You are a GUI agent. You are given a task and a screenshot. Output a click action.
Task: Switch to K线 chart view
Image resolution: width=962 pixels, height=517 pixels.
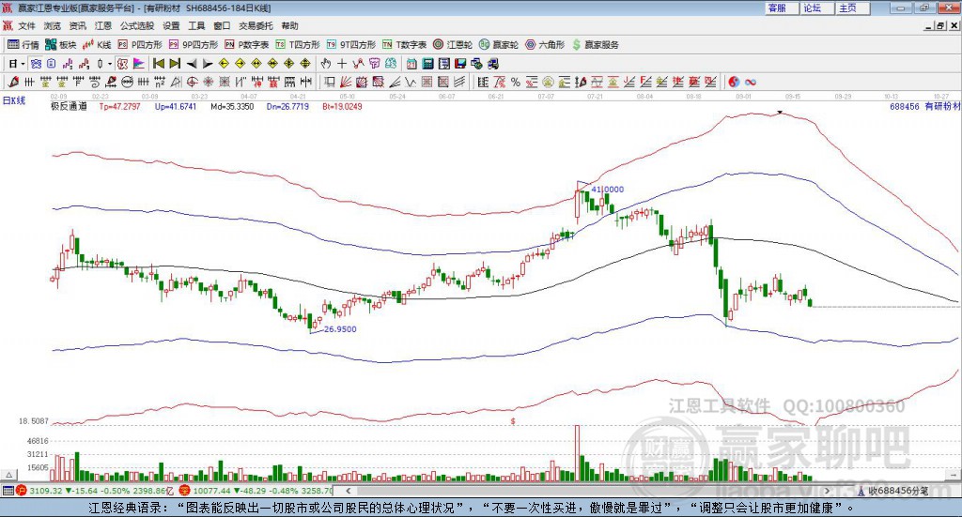click(x=97, y=45)
